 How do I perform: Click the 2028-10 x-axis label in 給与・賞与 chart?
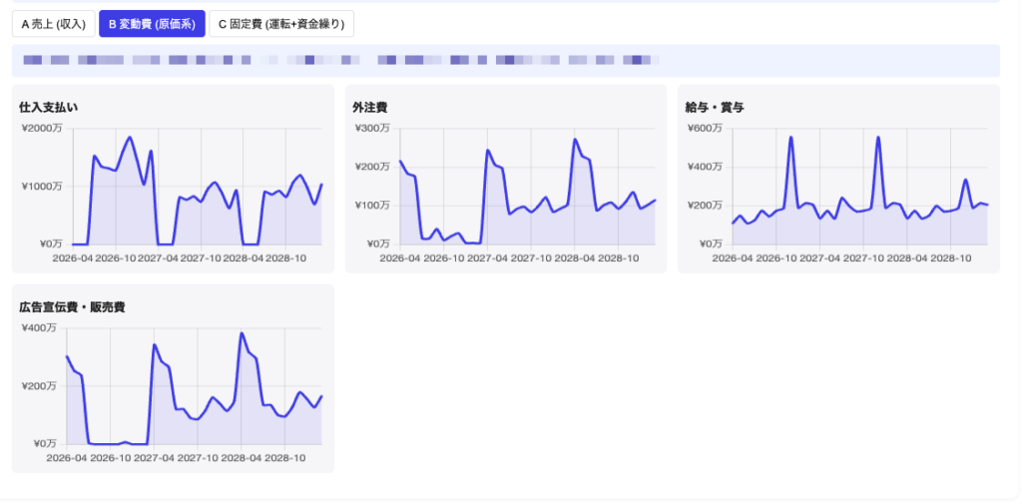pyautogui.click(x=950, y=257)
